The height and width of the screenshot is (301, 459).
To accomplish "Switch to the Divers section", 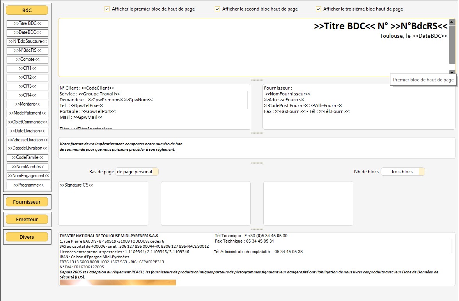I will [x=27, y=237].
